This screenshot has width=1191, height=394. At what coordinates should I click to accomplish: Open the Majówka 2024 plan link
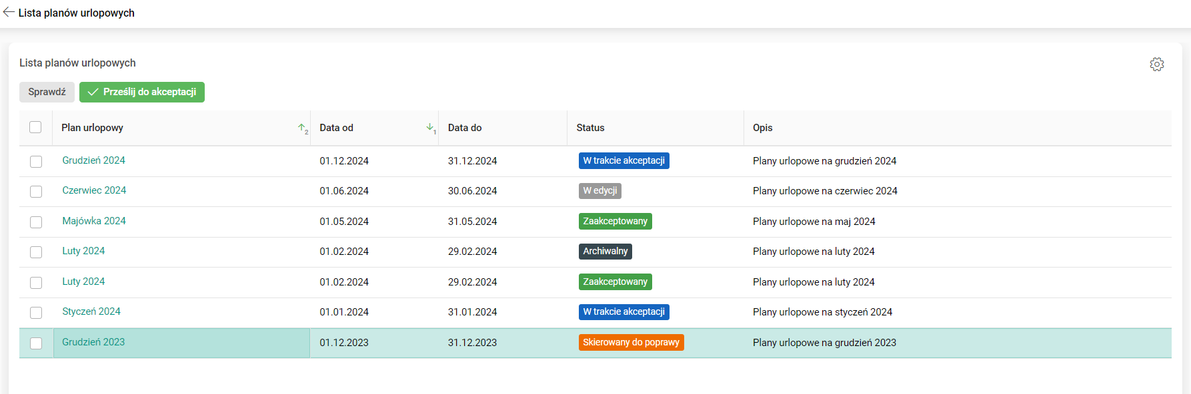94,221
